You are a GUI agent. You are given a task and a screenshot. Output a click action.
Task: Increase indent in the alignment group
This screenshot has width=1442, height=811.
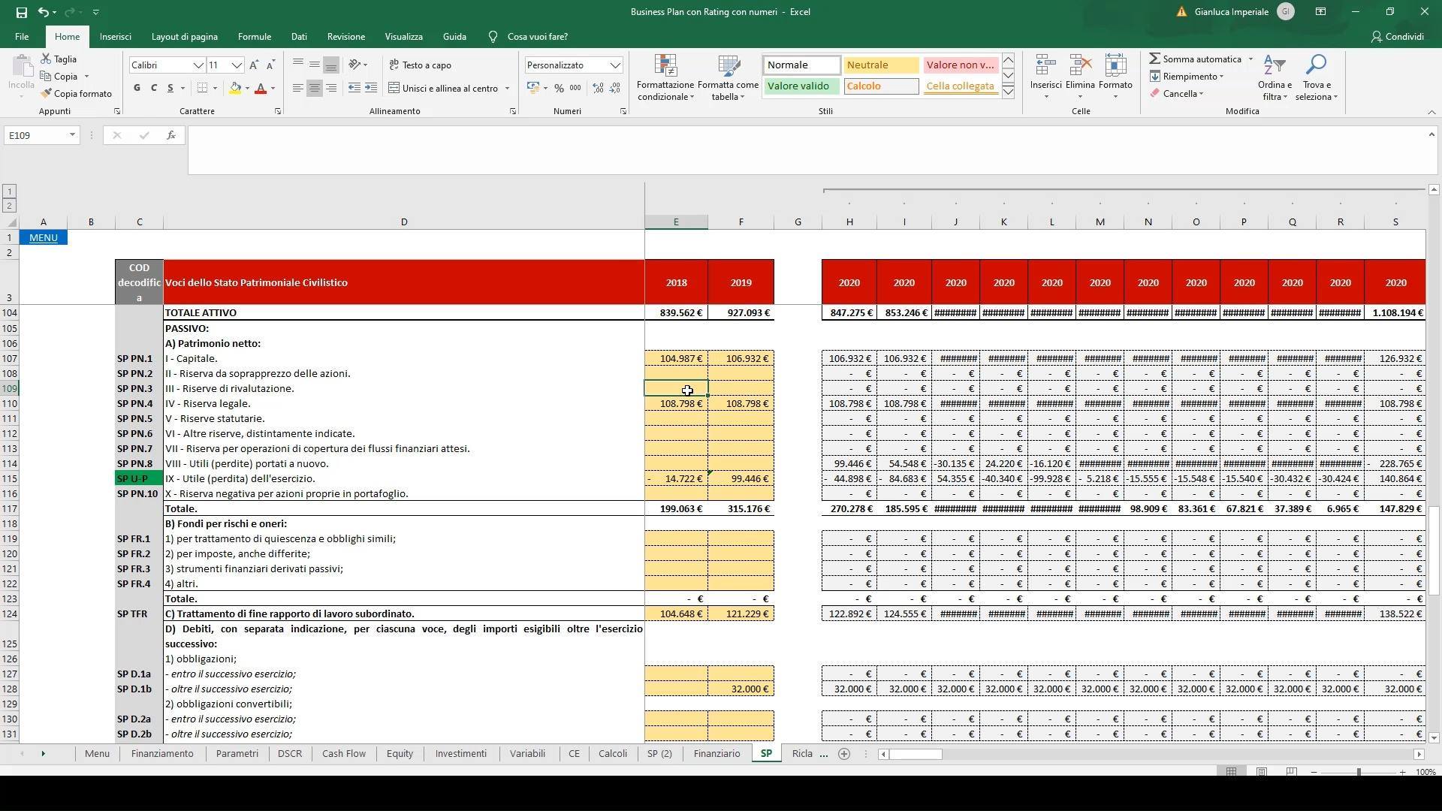click(371, 89)
